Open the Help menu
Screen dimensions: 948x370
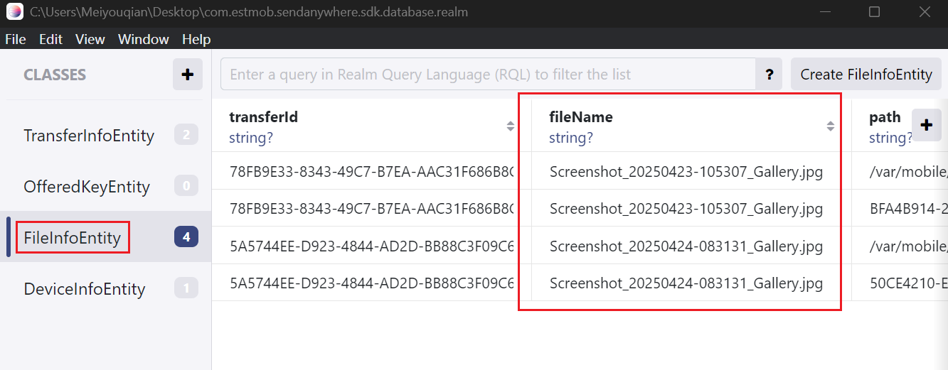[196, 39]
